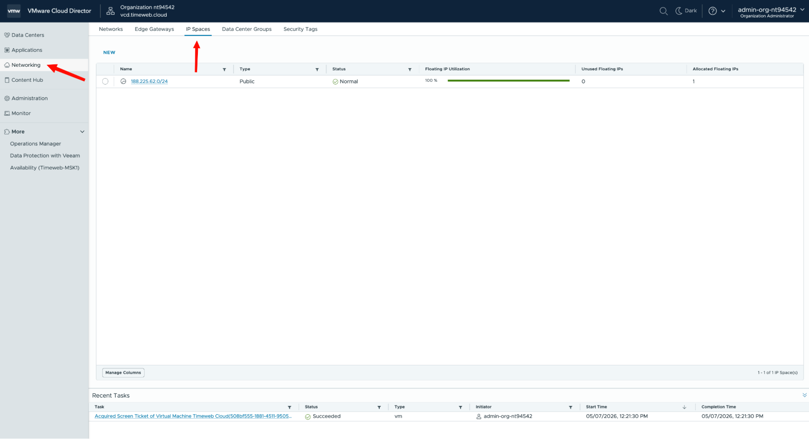Collapse the Recent Tasks panel
This screenshot has height=439, width=809.
(x=804, y=395)
